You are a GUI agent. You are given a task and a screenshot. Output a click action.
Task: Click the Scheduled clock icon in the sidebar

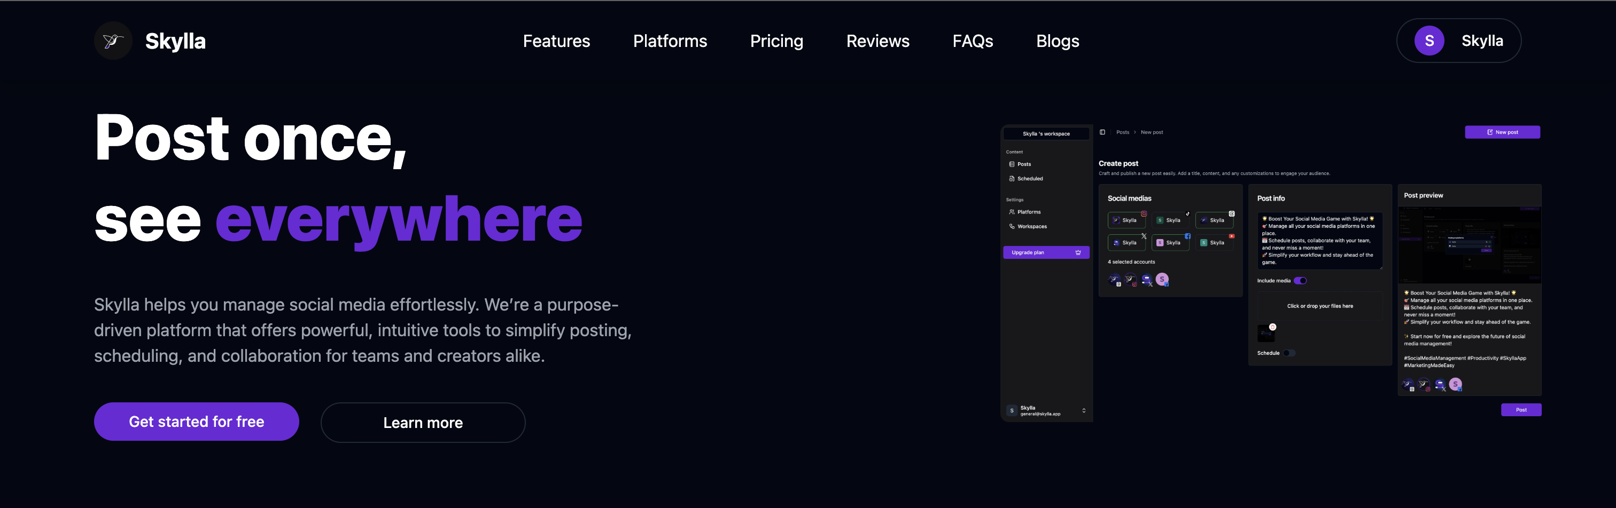pyautogui.click(x=1012, y=179)
